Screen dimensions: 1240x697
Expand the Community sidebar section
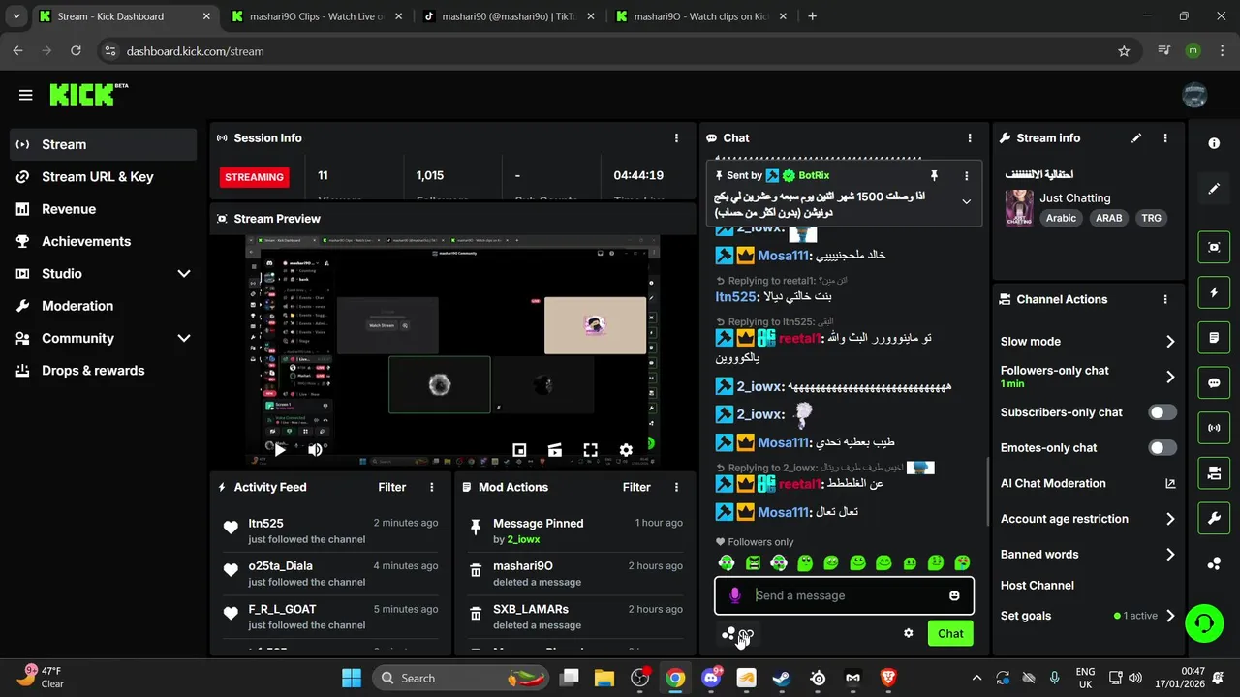pos(183,339)
